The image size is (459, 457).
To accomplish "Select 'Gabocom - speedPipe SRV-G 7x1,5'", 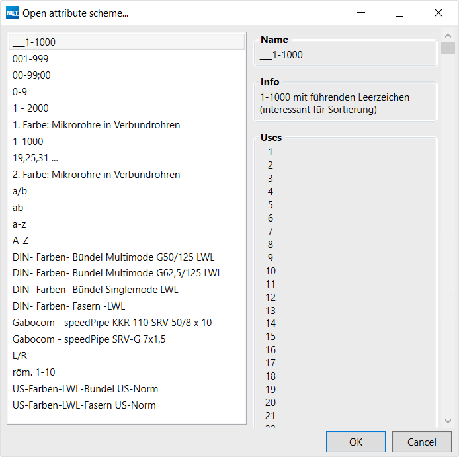I will (x=127, y=339).
